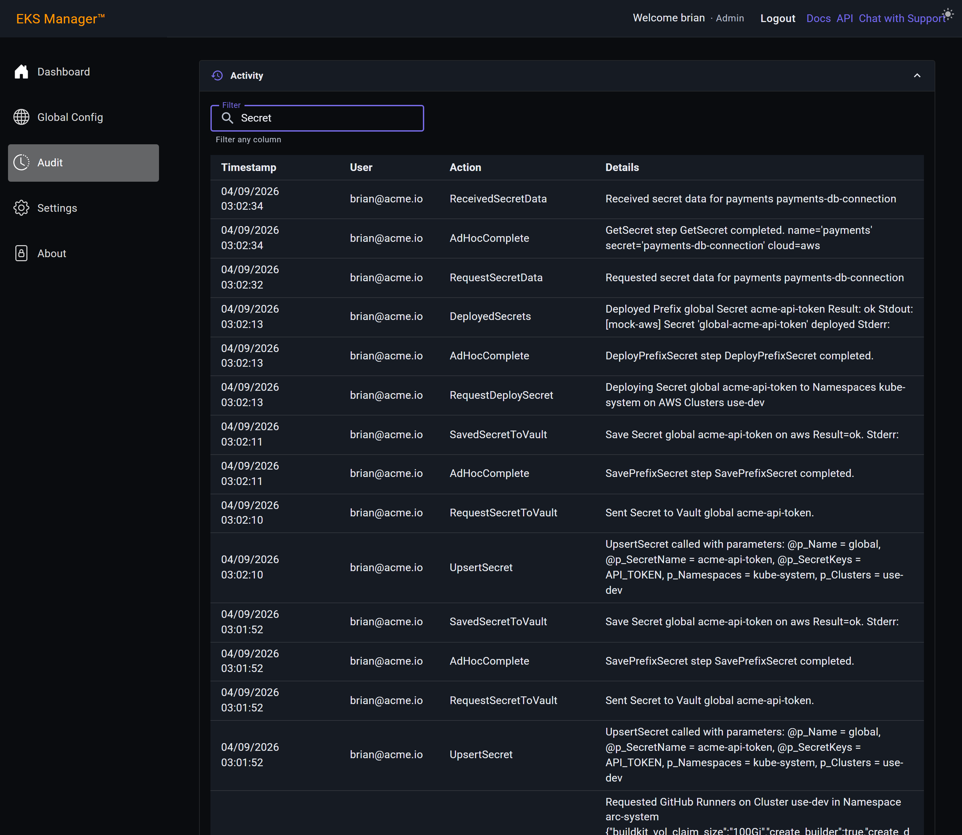Click the DeployedSecrets action cell
This screenshot has height=835, width=962.
point(490,316)
